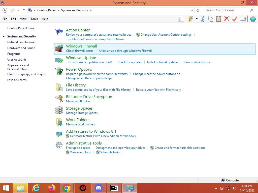Open the View menu
Image resolution: width=258 pixels, height=193 pixels.
[x=23, y=19]
